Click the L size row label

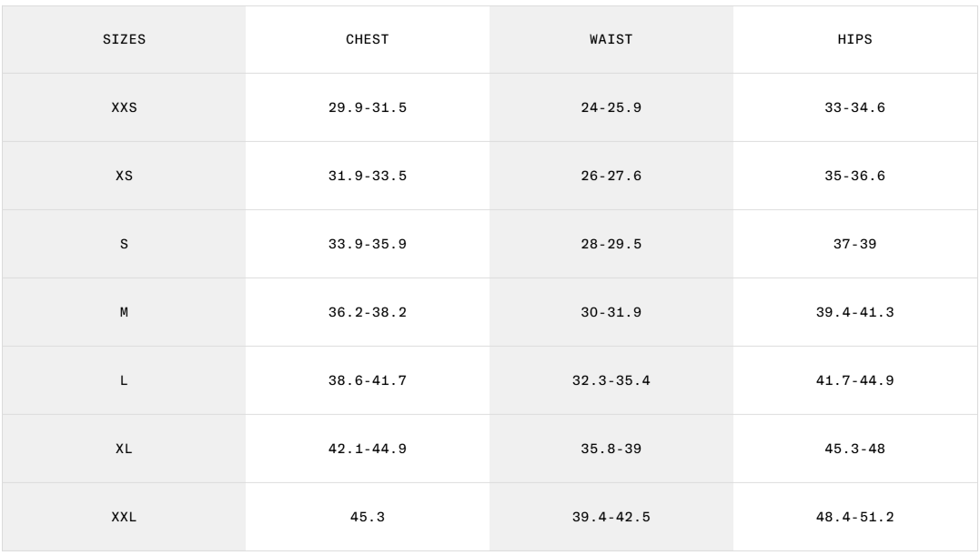point(124,381)
